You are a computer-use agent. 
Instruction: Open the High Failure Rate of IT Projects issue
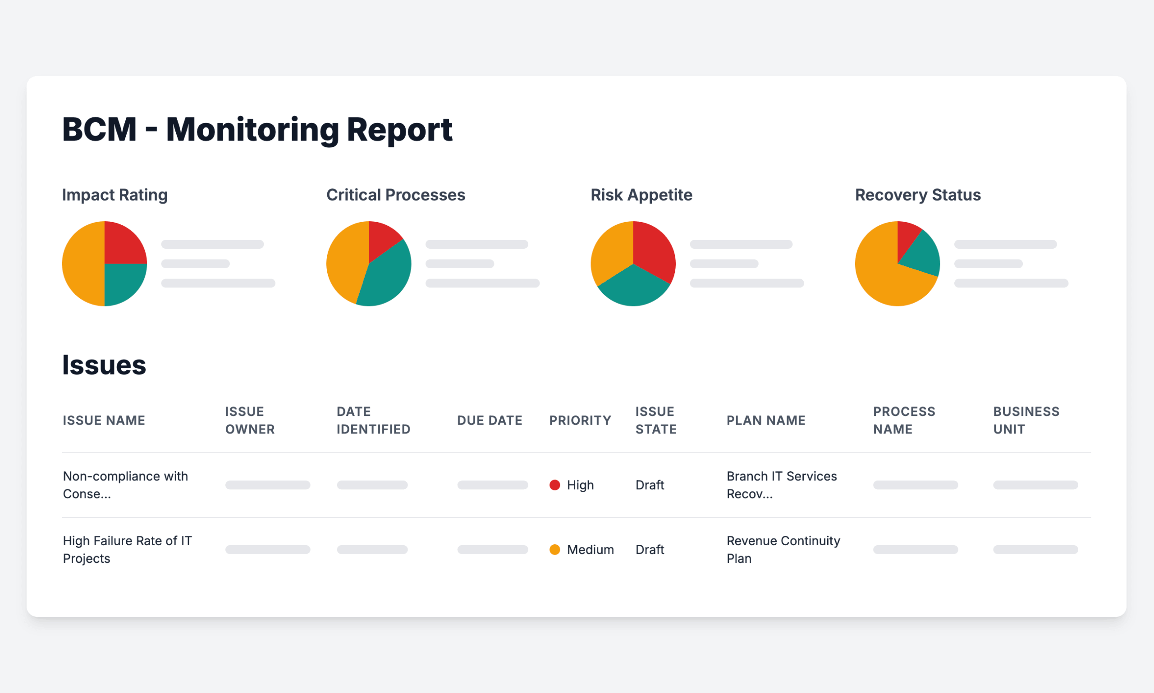point(127,549)
